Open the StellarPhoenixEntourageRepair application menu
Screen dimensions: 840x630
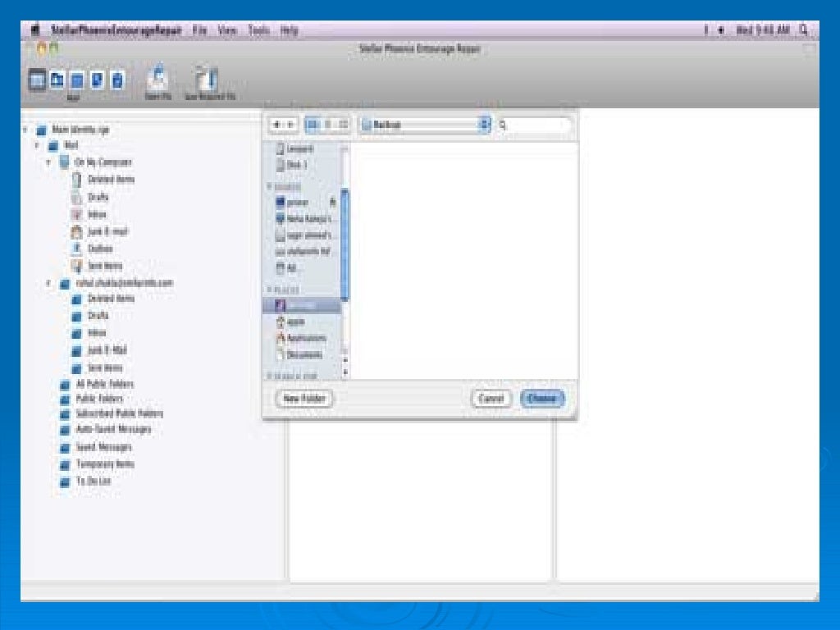click(116, 30)
